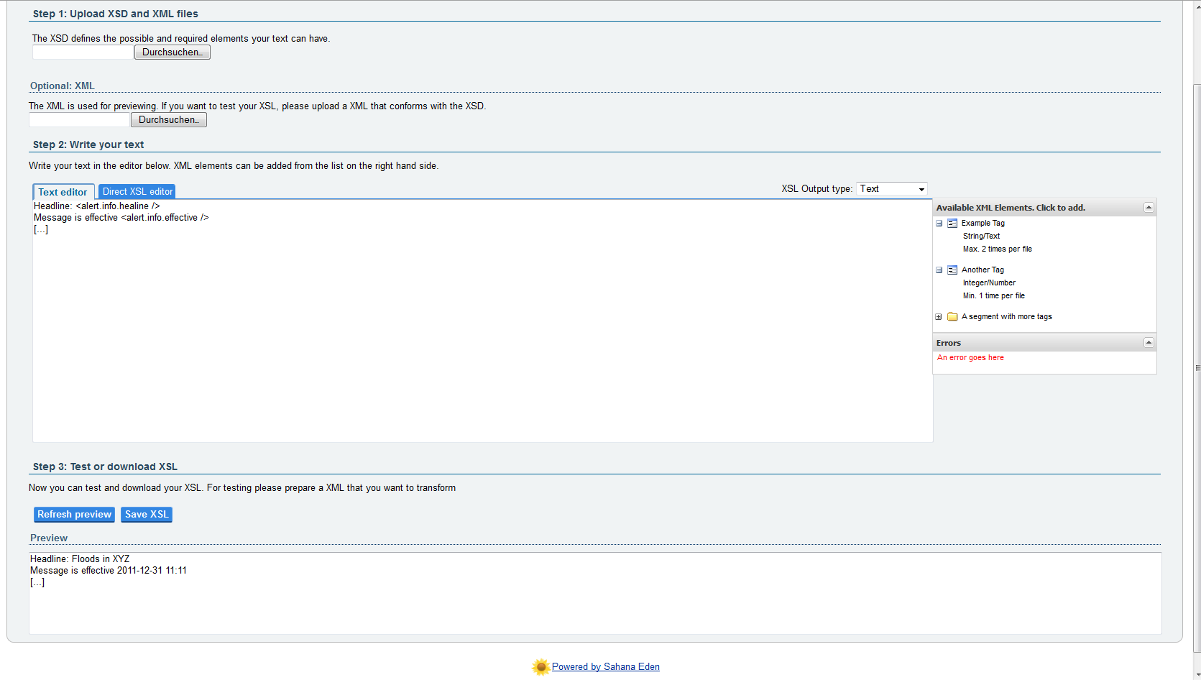Screen dimensions: 1201x680
Task: Click the Another Tag document icon
Action: coord(952,270)
